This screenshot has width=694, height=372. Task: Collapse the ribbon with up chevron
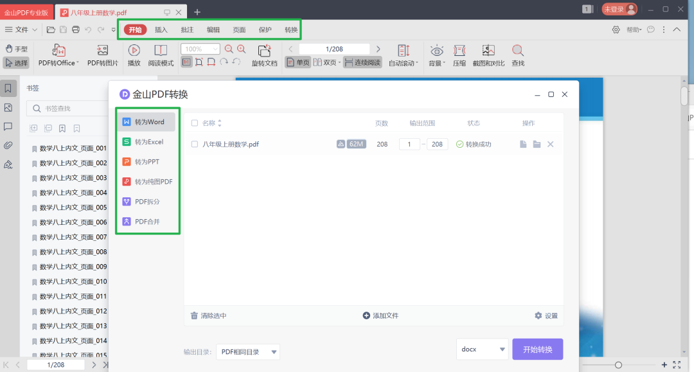point(677,30)
